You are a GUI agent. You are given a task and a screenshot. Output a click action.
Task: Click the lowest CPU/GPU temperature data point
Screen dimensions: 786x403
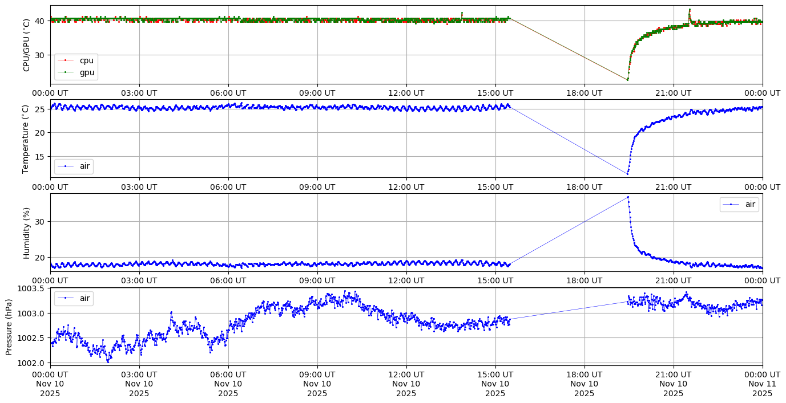(627, 79)
